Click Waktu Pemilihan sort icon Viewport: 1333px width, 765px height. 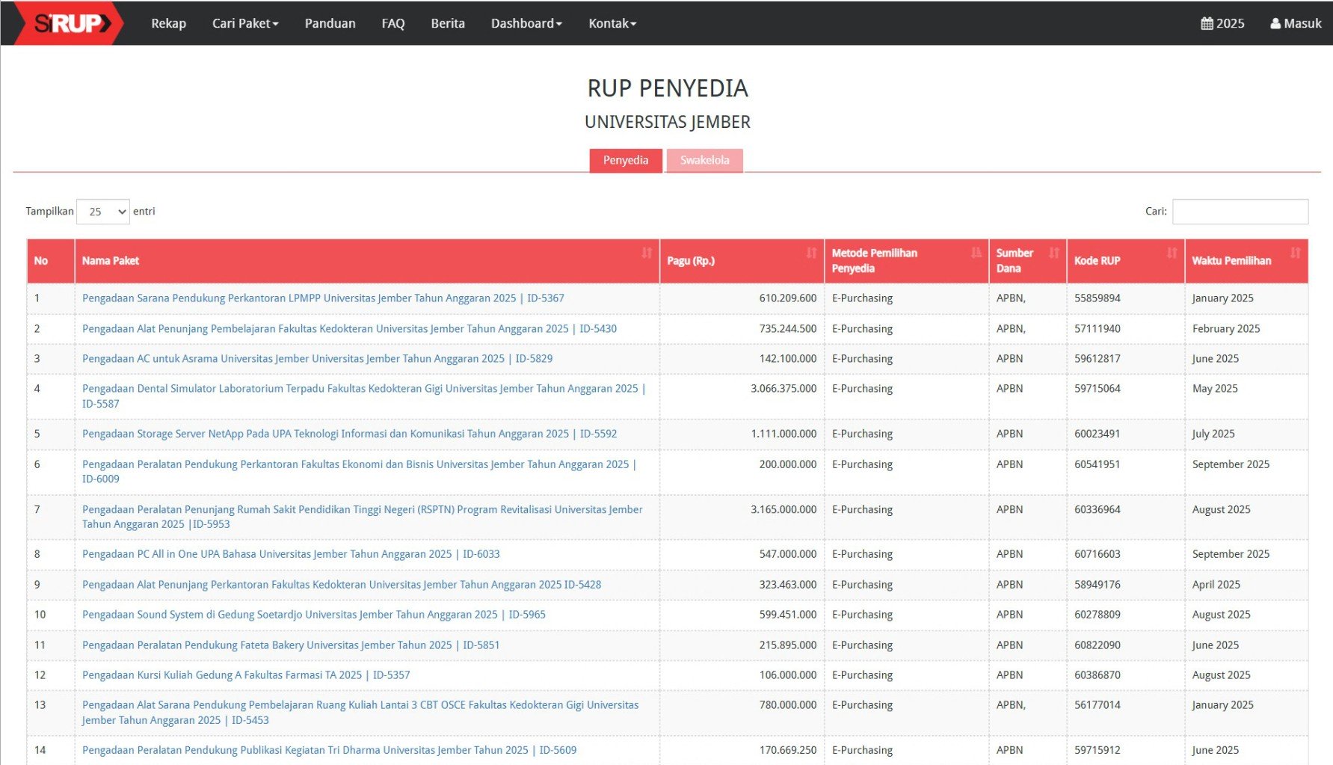[1295, 253]
